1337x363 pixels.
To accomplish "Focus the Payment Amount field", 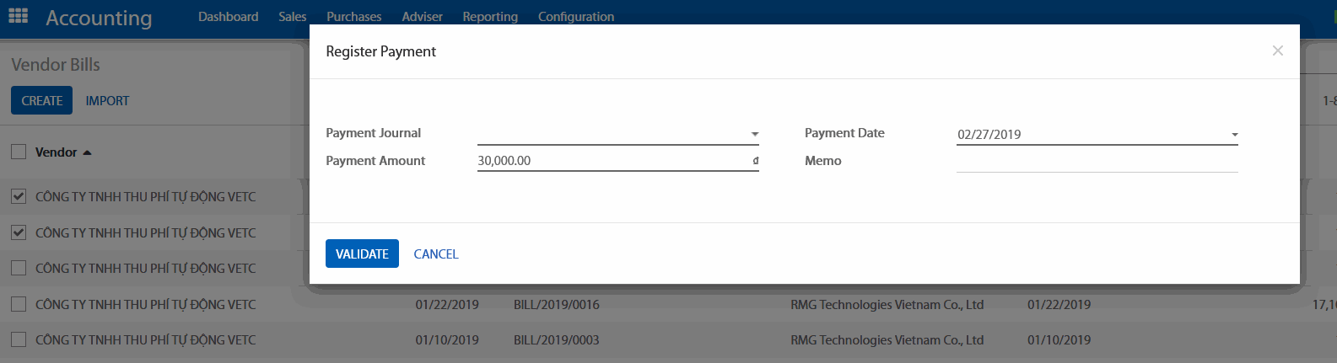I will [612, 161].
